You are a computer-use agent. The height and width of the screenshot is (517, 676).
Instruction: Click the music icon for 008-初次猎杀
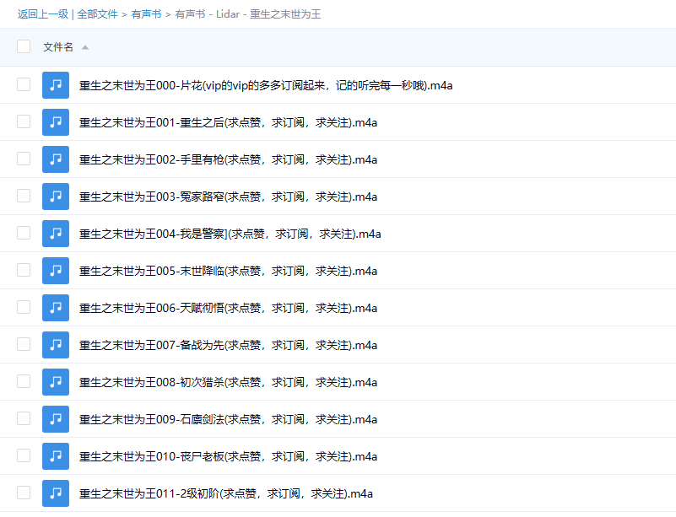(x=55, y=382)
